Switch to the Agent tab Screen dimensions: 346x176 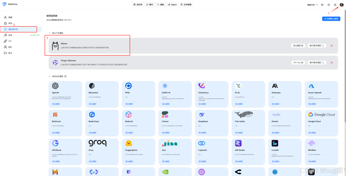click(172, 4)
